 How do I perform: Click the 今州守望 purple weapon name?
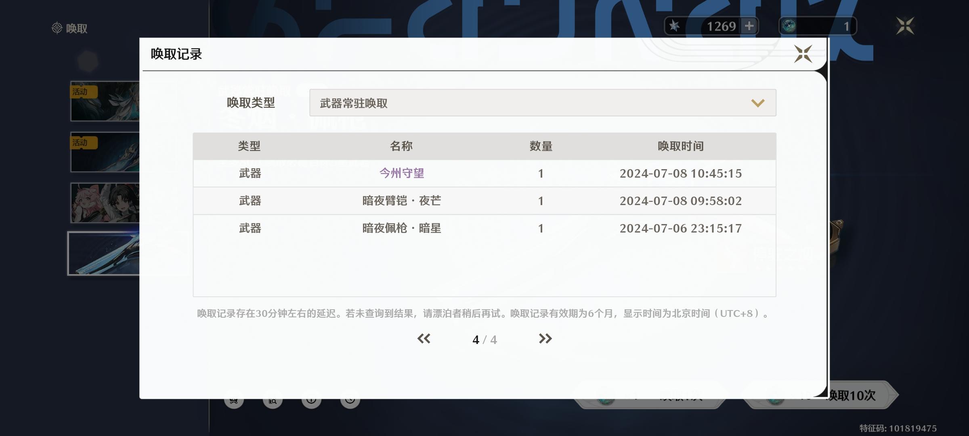point(401,174)
